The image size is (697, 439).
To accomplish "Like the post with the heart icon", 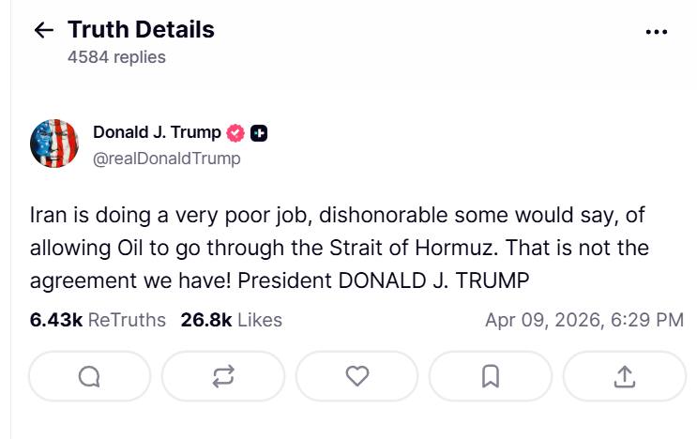I will click(356, 376).
